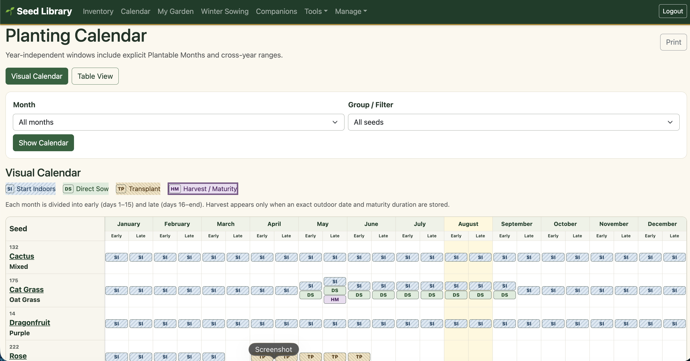Click Dragonfruit late December SI badge

[x=674, y=323]
